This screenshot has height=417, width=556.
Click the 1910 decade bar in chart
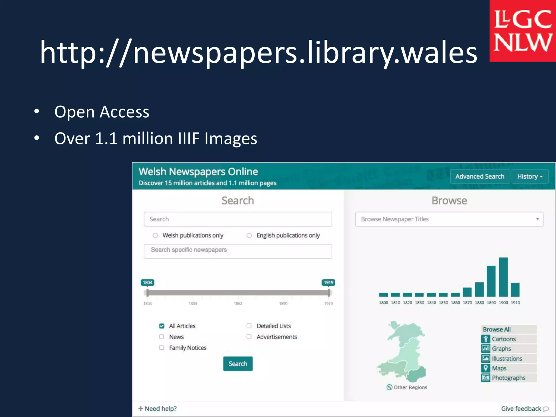point(515,290)
